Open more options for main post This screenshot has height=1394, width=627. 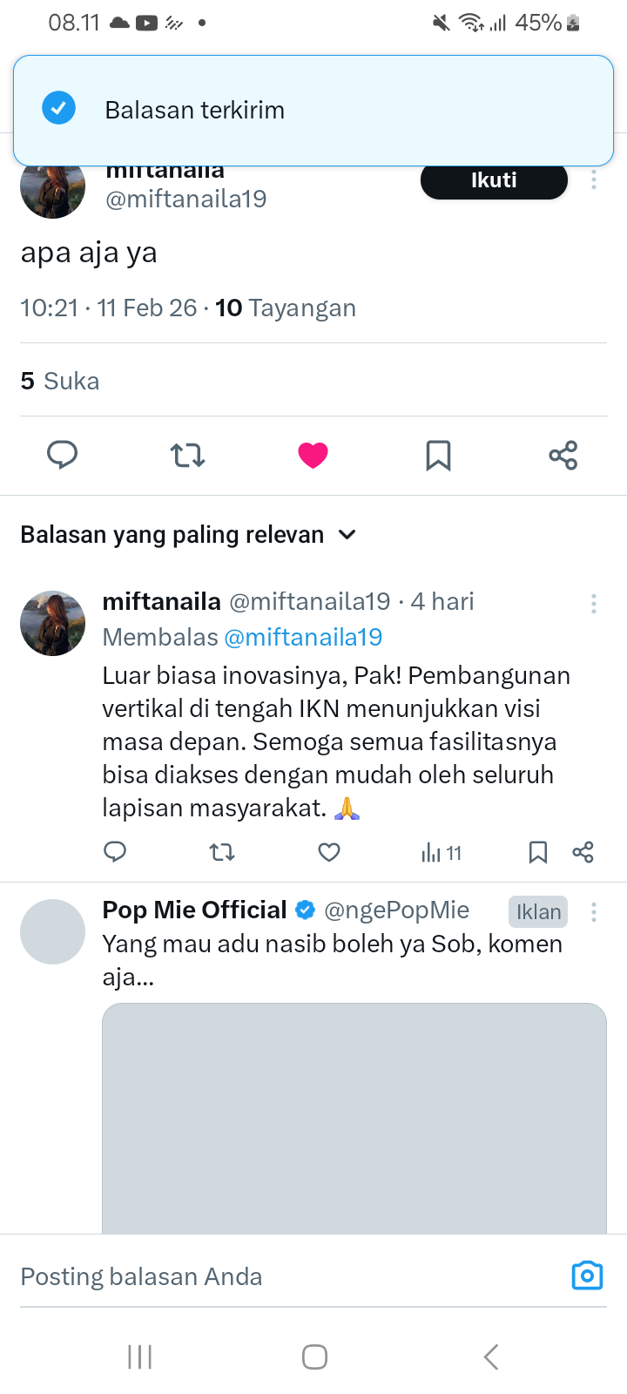click(x=594, y=180)
